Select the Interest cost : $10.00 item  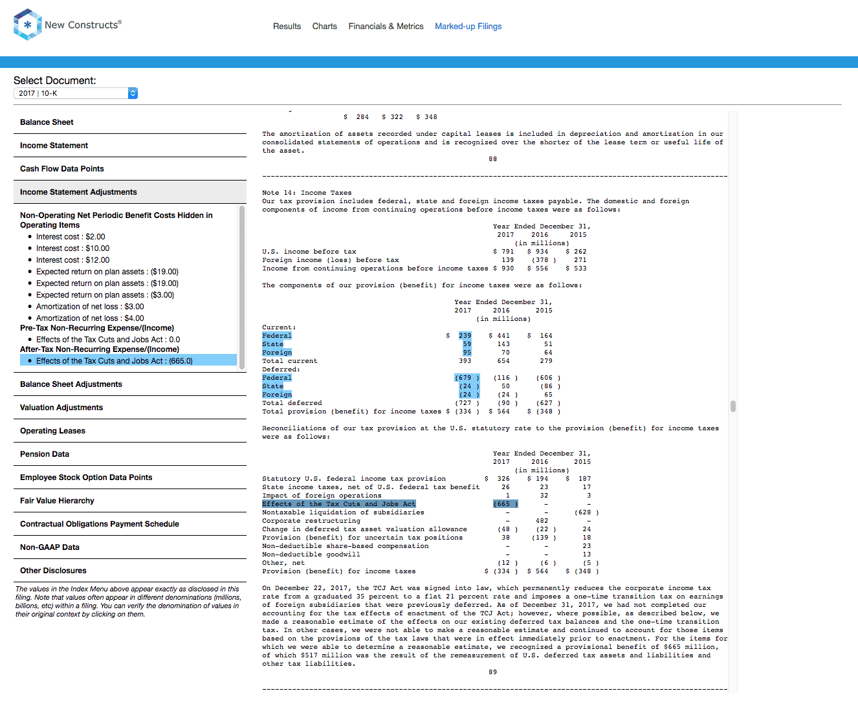(72, 248)
